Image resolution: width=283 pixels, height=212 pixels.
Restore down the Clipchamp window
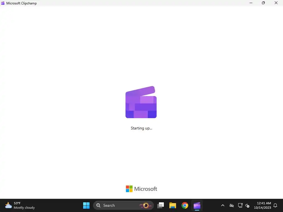[263, 3]
